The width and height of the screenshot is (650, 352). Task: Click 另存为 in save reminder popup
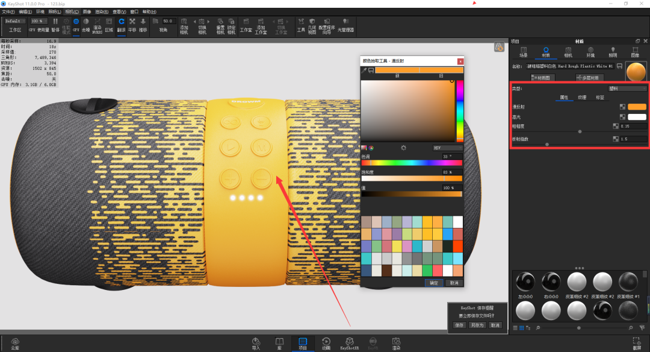(x=477, y=325)
